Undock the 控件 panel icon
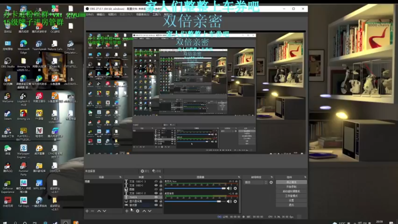 pos(305,177)
